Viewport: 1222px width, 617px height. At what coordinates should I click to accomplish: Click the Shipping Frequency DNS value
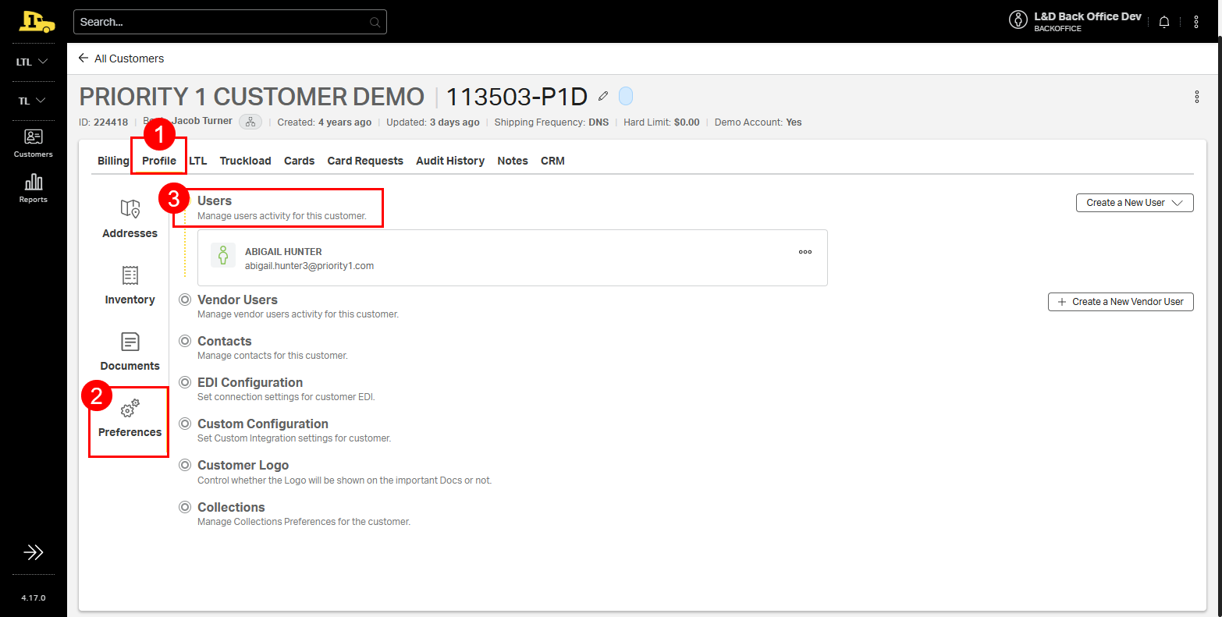click(599, 122)
